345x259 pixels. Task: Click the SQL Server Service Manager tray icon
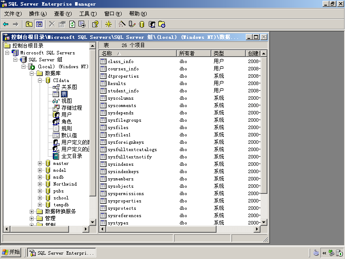(x=340, y=253)
